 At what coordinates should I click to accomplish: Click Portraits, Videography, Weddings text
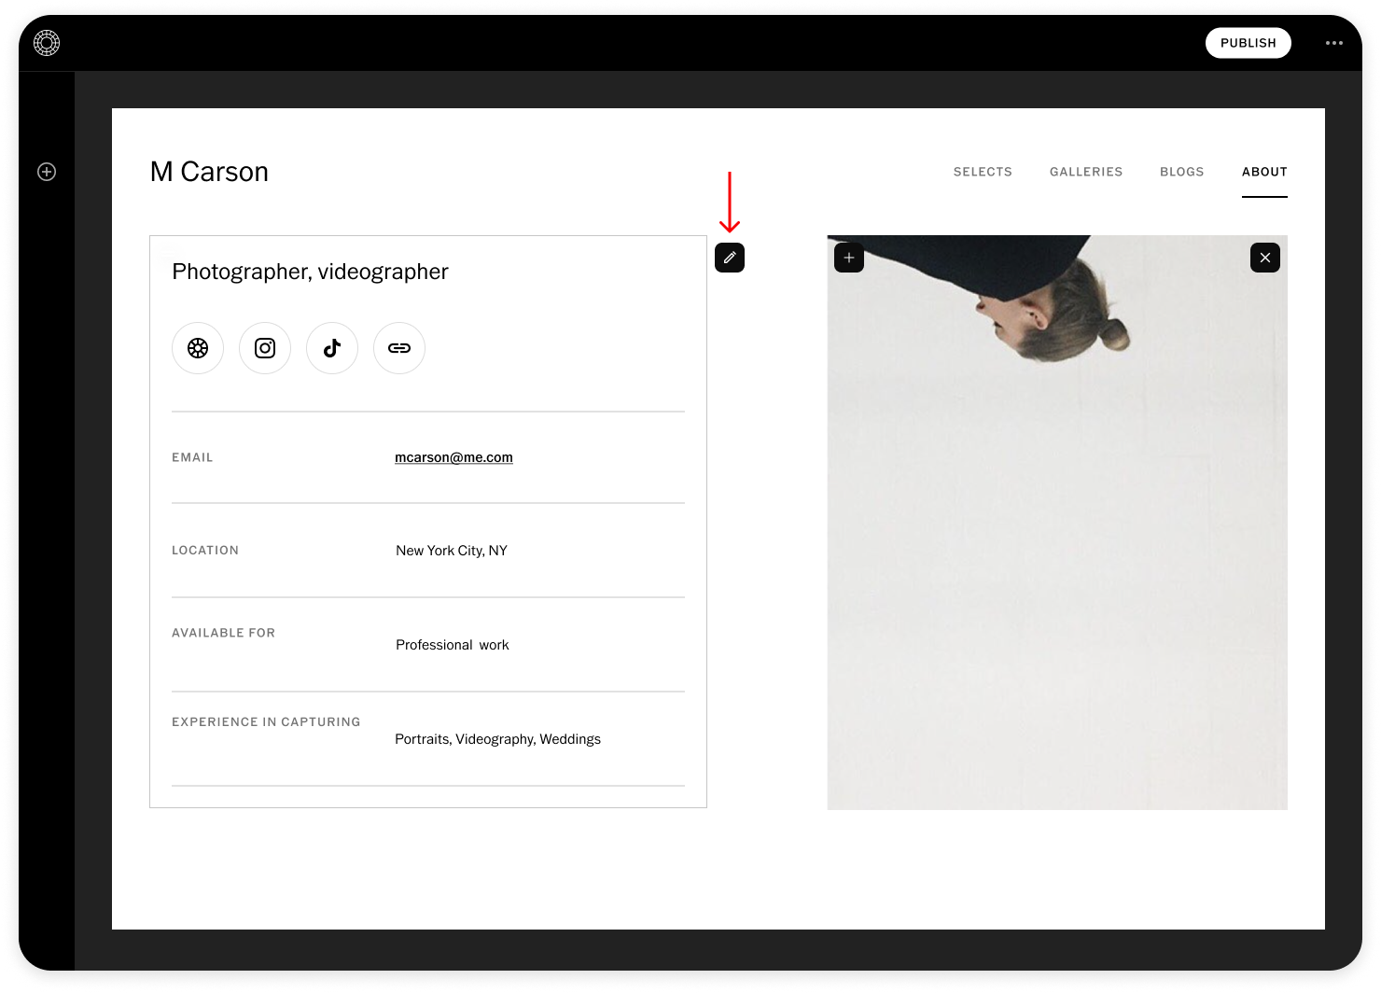(497, 739)
